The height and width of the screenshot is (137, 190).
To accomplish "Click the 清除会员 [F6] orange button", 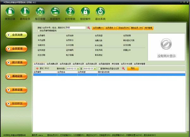I will click(x=137, y=28).
